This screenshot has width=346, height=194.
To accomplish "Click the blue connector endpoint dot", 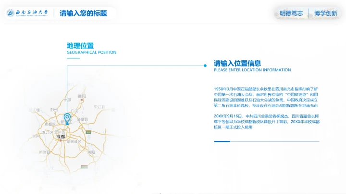I will coord(205,66).
